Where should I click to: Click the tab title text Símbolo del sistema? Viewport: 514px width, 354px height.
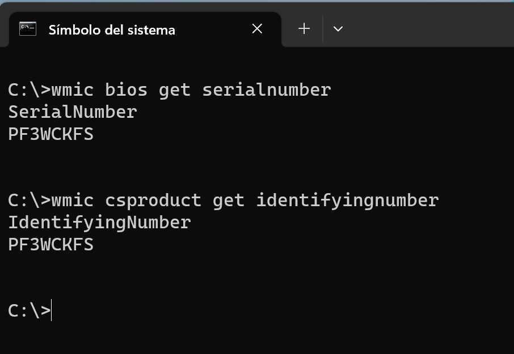112,30
